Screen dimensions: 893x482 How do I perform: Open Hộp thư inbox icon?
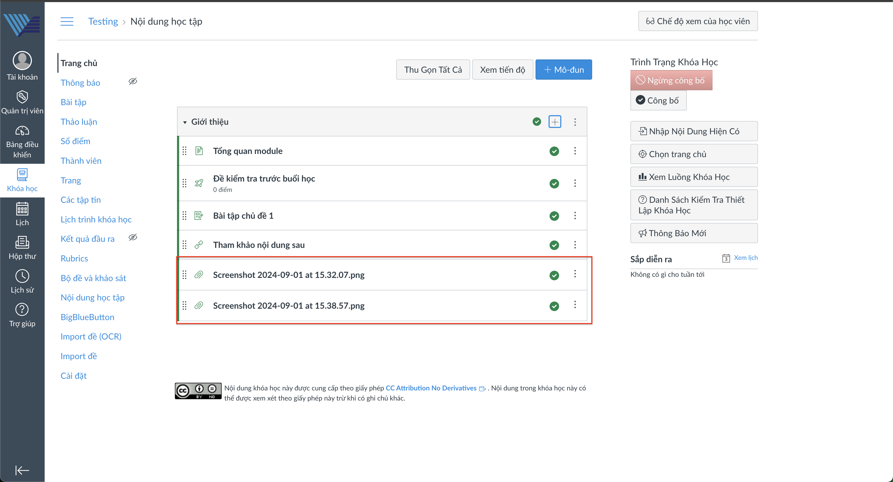(22, 242)
